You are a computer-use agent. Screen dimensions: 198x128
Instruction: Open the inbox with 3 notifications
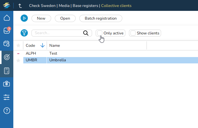tap(7, 31)
